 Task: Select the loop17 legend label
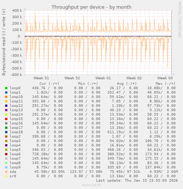pos(16,128)
